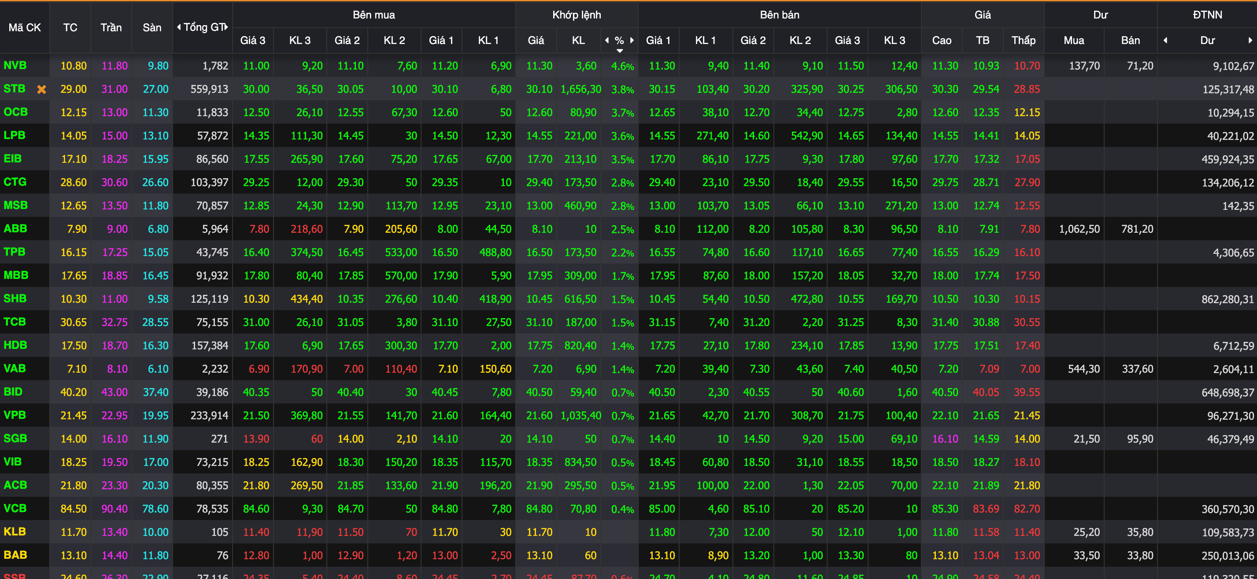Image resolution: width=1257 pixels, height=579 pixels.
Task: Open KLB stock symbol
Action: click(x=15, y=532)
